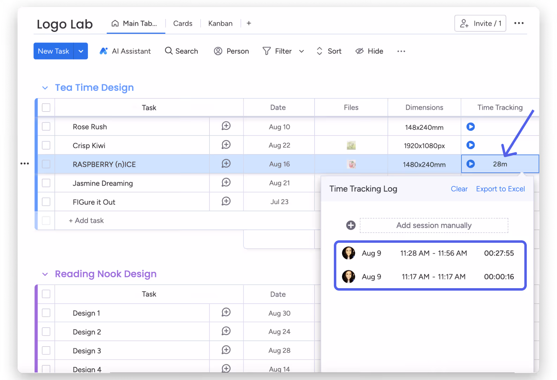Open conversation for Design 1 task
The height and width of the screenshot is (380, 557).
pos(226,312)
